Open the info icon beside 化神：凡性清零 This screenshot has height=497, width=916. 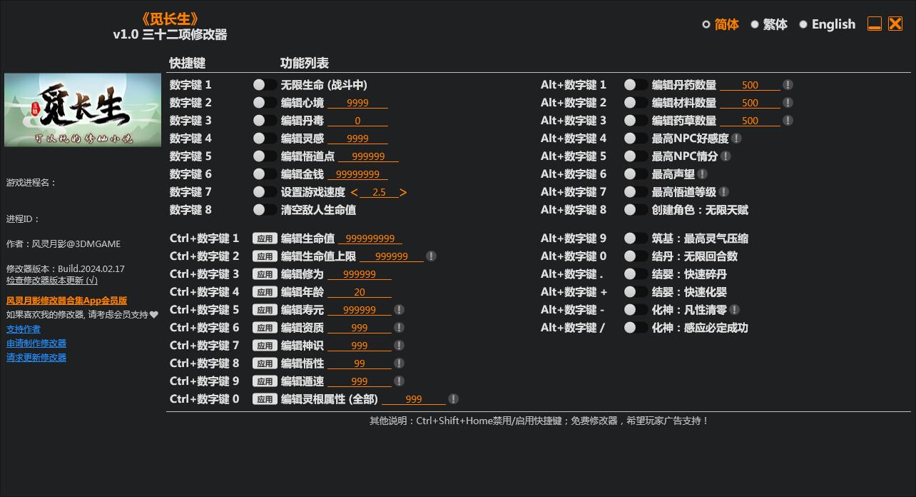pos(736,309)
